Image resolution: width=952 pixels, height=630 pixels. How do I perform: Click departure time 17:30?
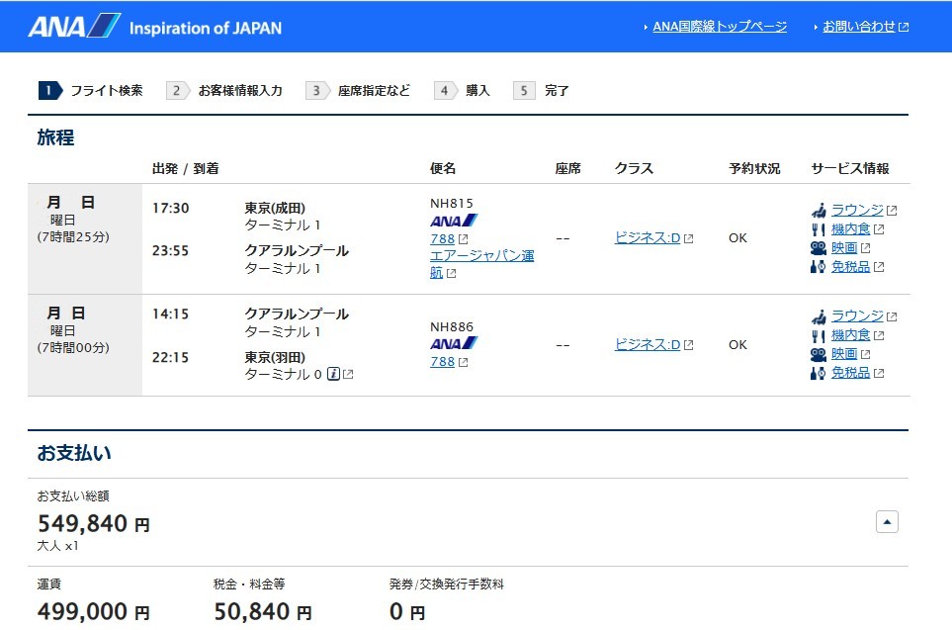coord(171,209)
